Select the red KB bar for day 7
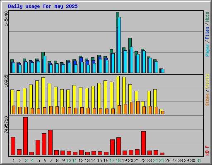 click(x=50, y=143)
